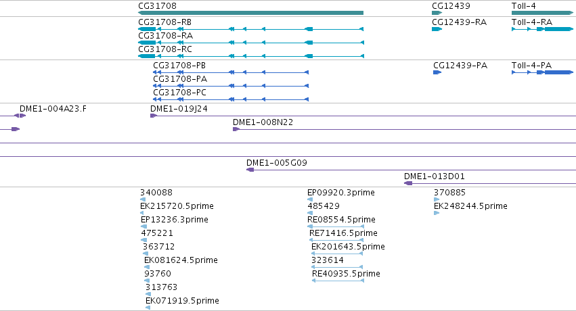Select the Toll-4-RA transcript glyph

[x=542, y=29]
